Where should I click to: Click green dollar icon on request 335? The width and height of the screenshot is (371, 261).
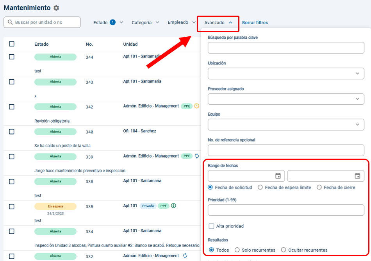(173, 206)
